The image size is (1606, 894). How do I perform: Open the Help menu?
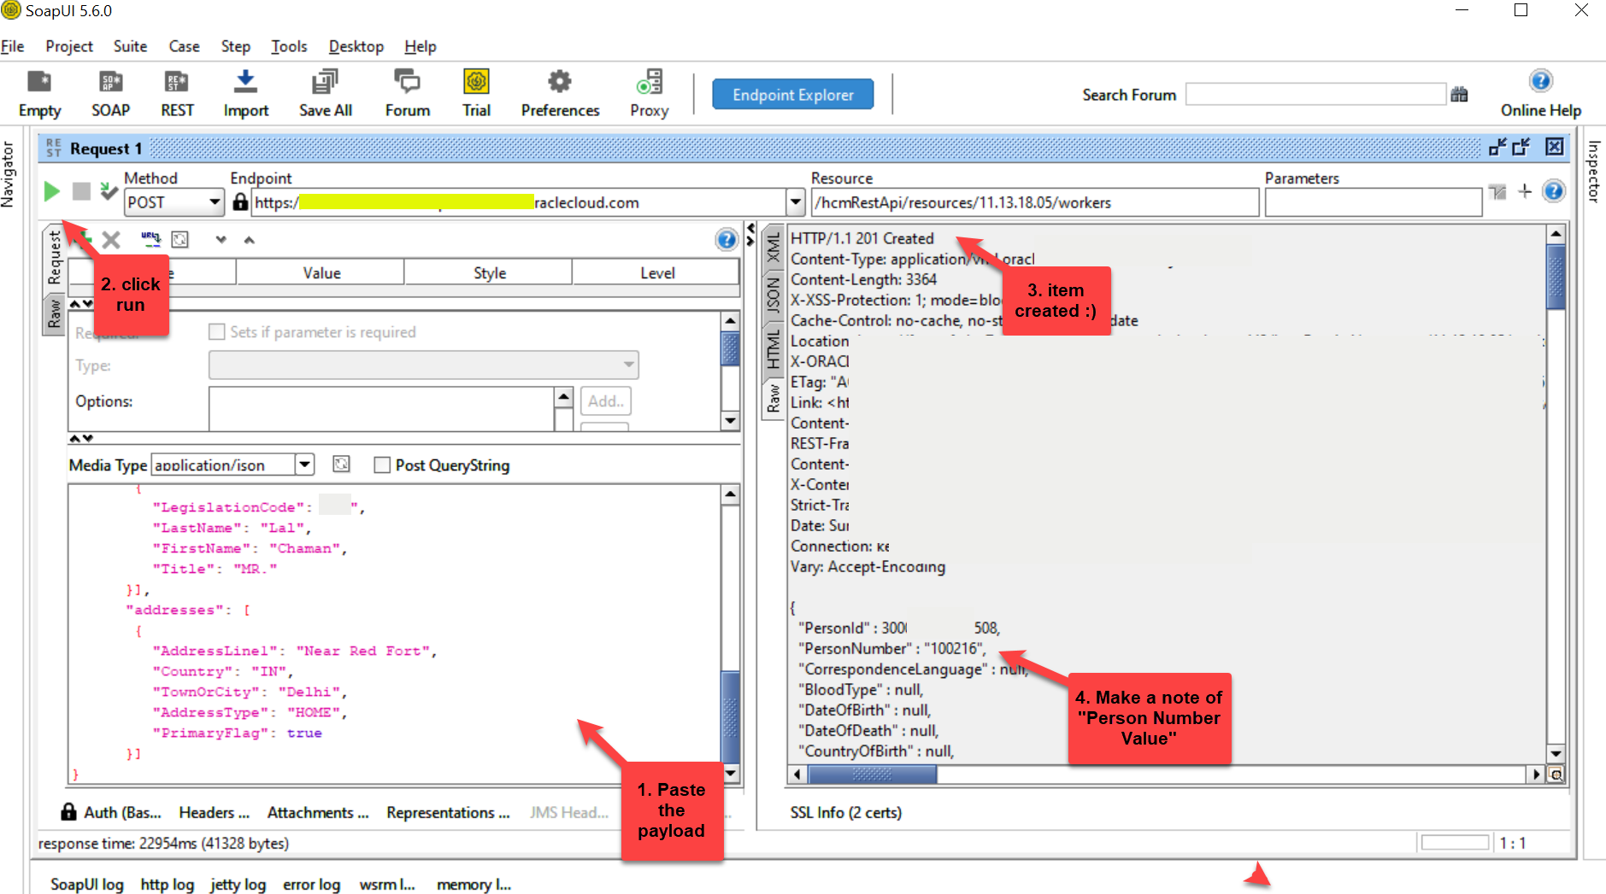coord(421,46)
